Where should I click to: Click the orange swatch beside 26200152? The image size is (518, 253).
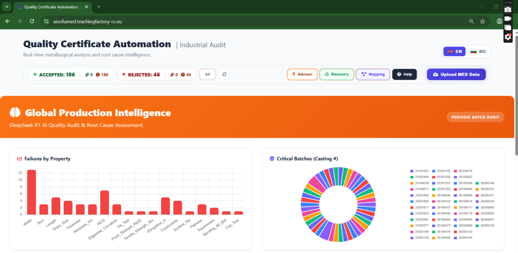tap(477, 189)
